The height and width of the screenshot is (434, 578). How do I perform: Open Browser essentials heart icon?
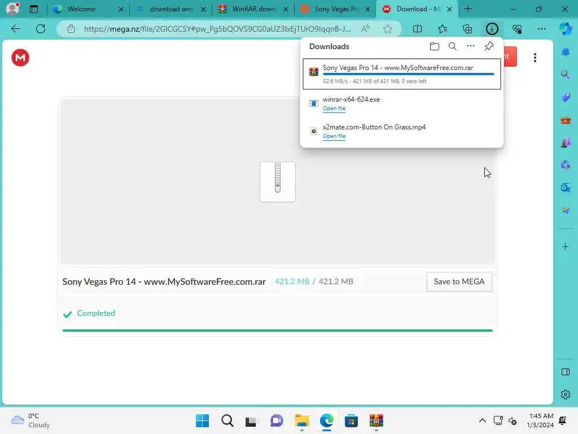coord(517,29)
